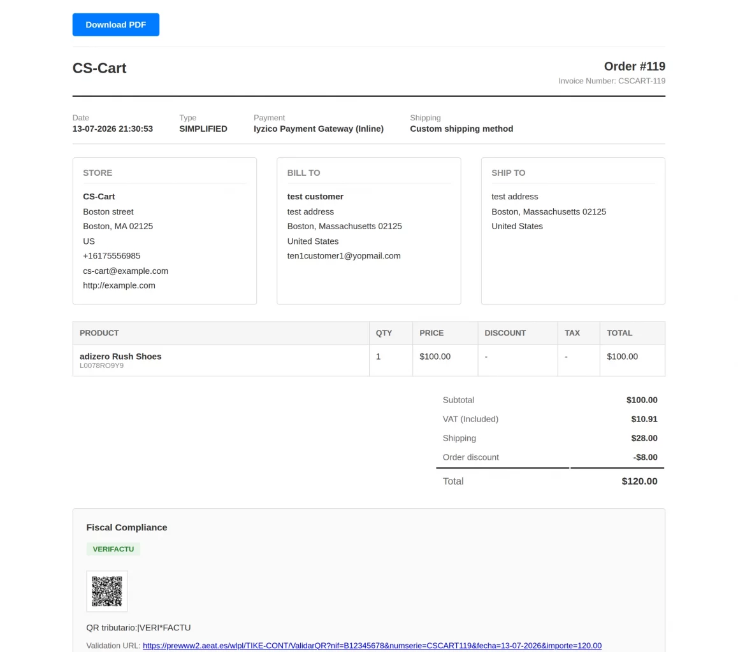Select QR tributario:|VERI*FACTU text

(138, 628)
